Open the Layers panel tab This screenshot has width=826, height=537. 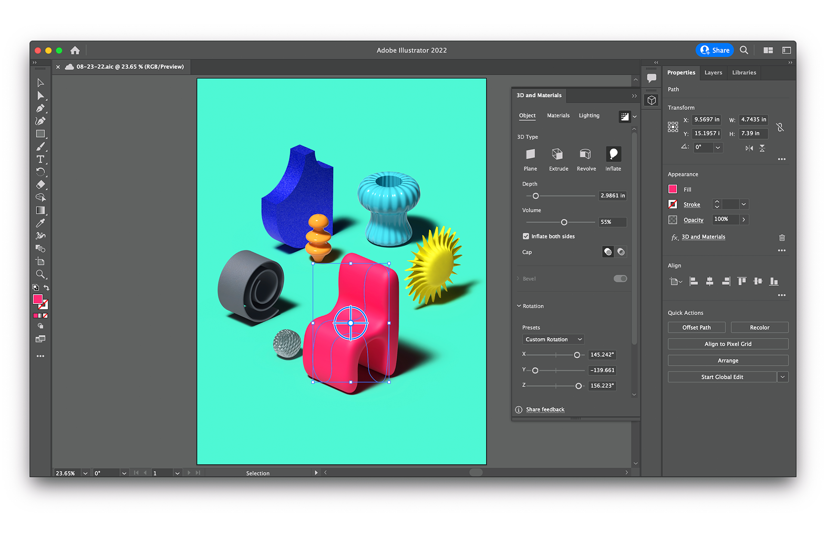click(x=713, y=73)
